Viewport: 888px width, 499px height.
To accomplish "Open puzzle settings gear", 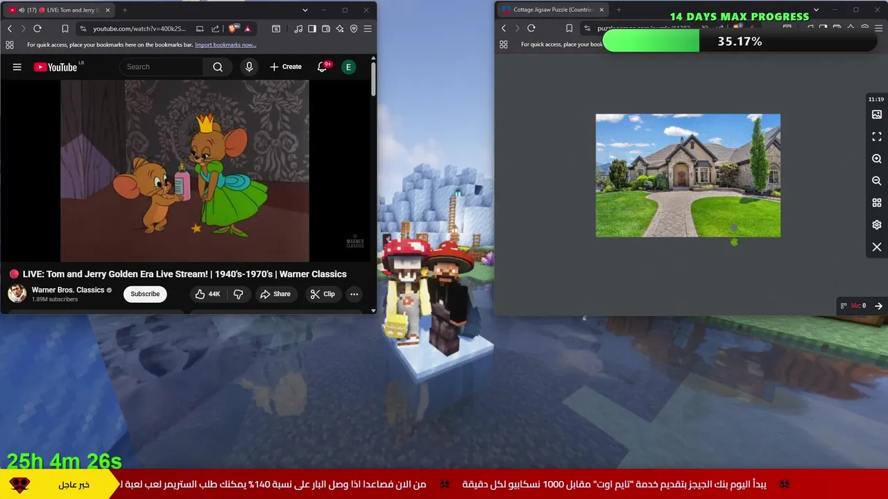I will click(x=877, y=225).
